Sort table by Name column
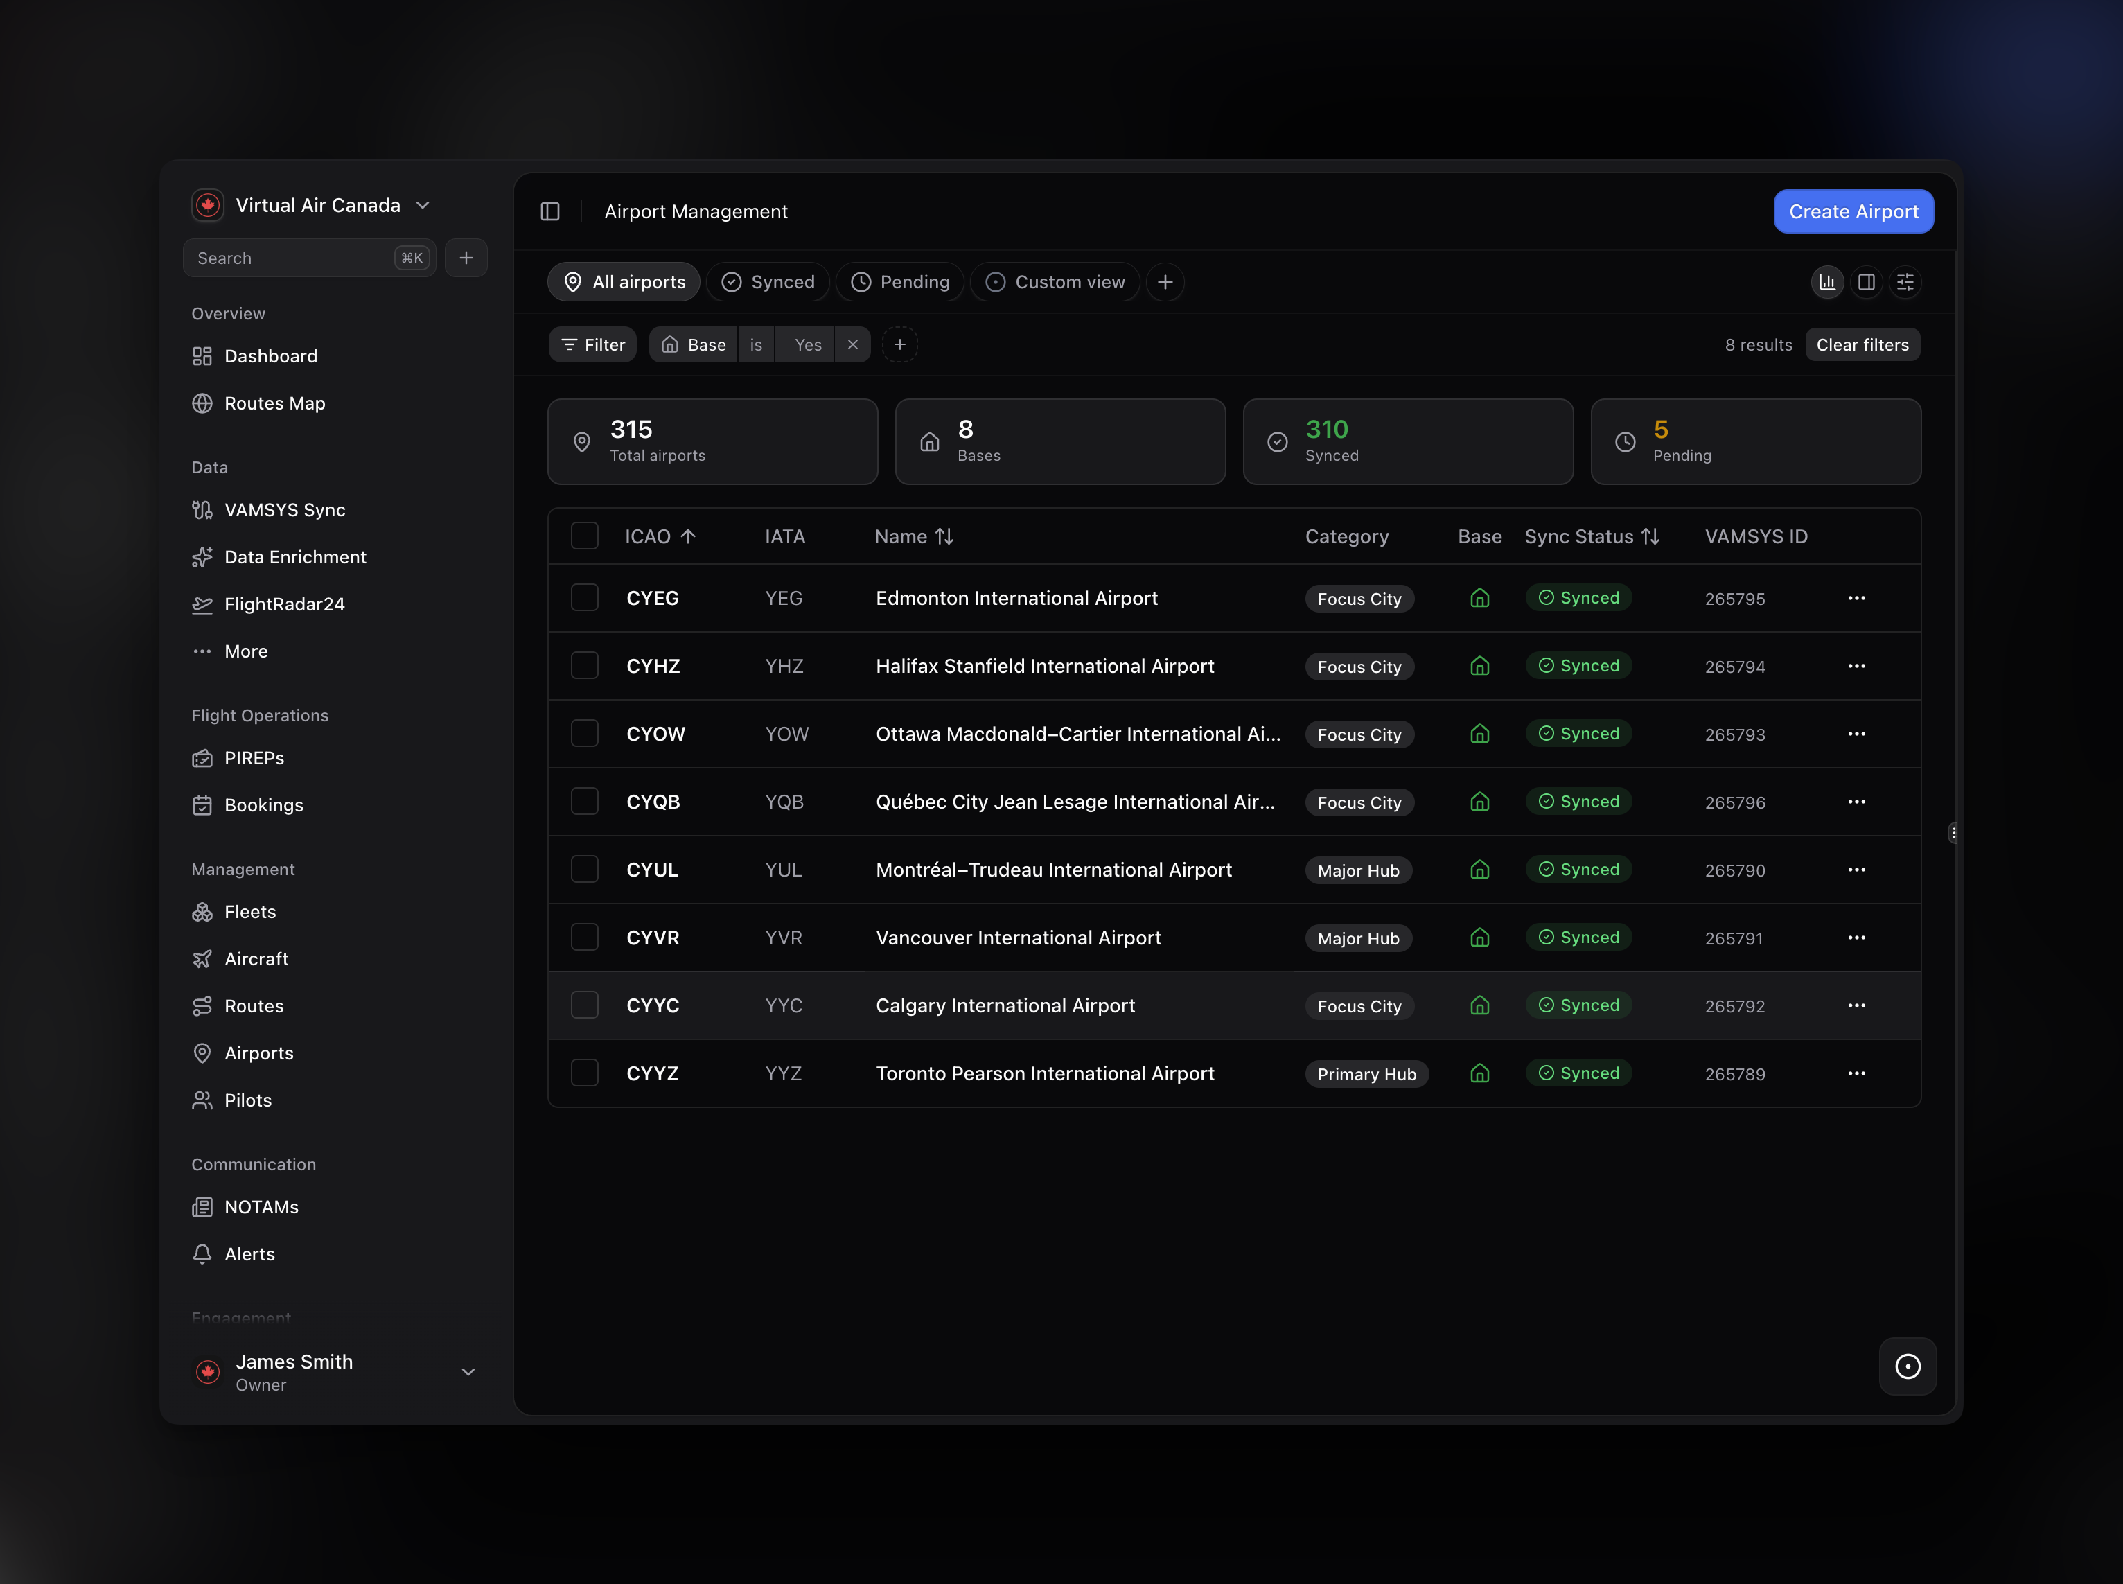This screenshot has height=1584, width=2123. 915,537
